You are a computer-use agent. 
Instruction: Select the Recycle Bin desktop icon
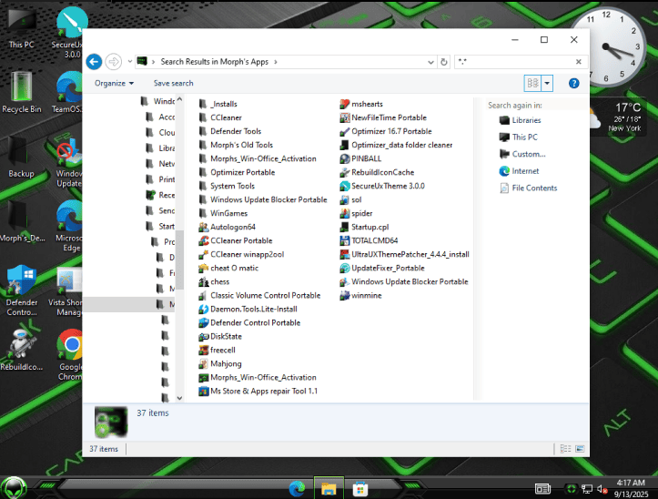coord(22,91)
